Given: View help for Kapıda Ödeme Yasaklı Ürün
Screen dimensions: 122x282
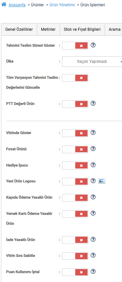Looking at the screenshot, I should 93,197.
